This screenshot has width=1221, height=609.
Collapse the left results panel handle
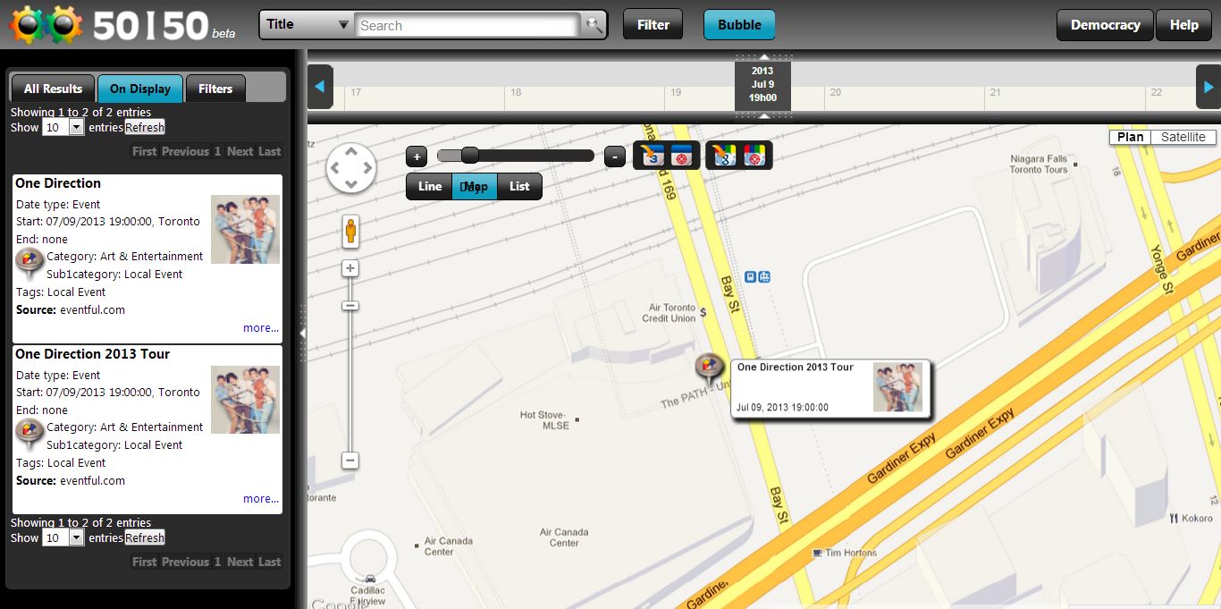pyautogui.click(x=301, y=332)
